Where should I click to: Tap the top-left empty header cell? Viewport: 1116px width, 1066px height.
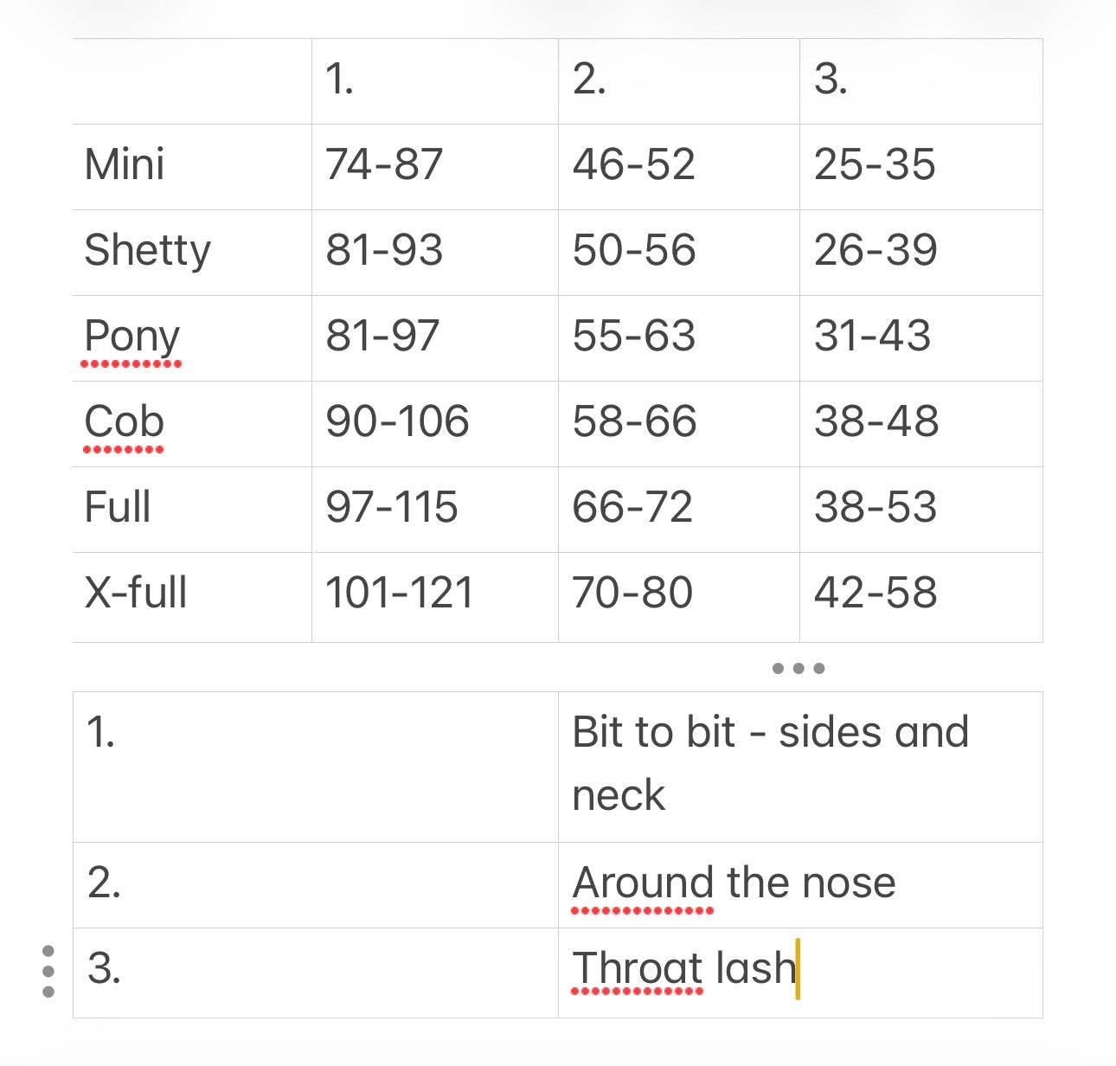click(x=191, y=80)
